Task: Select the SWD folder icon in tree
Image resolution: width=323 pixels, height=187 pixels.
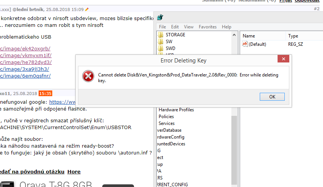Action: tap(161, 48)
